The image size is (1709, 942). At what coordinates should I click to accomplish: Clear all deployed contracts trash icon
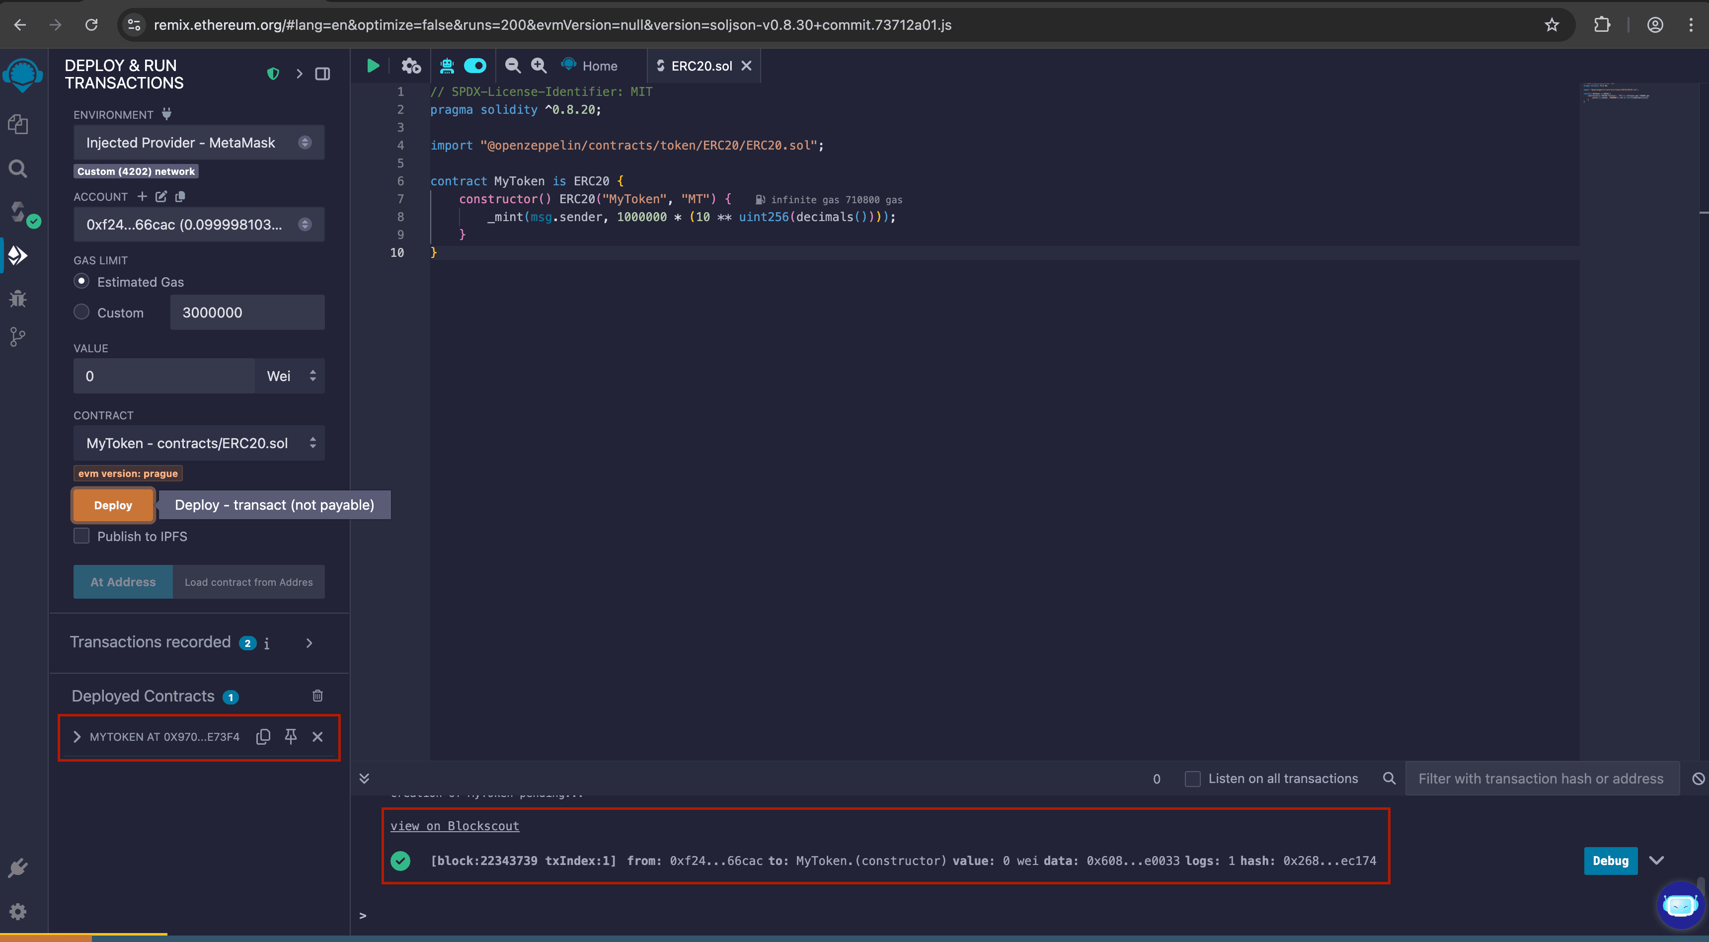click(x=318, y=695)
